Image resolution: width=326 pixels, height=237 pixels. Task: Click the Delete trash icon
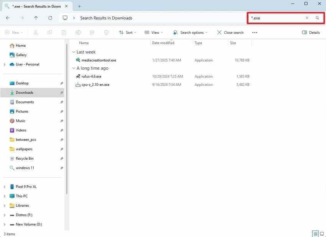[106, 33]
